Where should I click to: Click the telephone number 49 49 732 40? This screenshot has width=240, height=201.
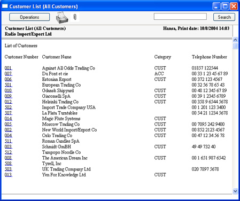pyautogui.click(x=204, y=146)
